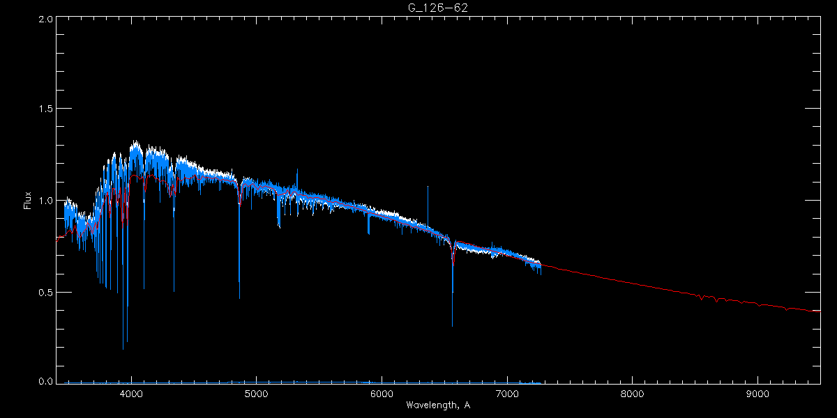Click the 1.0 flux tick label
The image size is (837, 418).
pos(45,201)
